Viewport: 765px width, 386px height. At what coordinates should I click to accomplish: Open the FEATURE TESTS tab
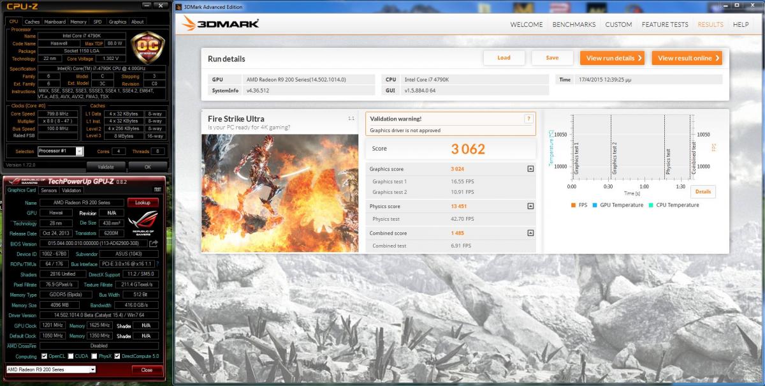click(665, 24)
